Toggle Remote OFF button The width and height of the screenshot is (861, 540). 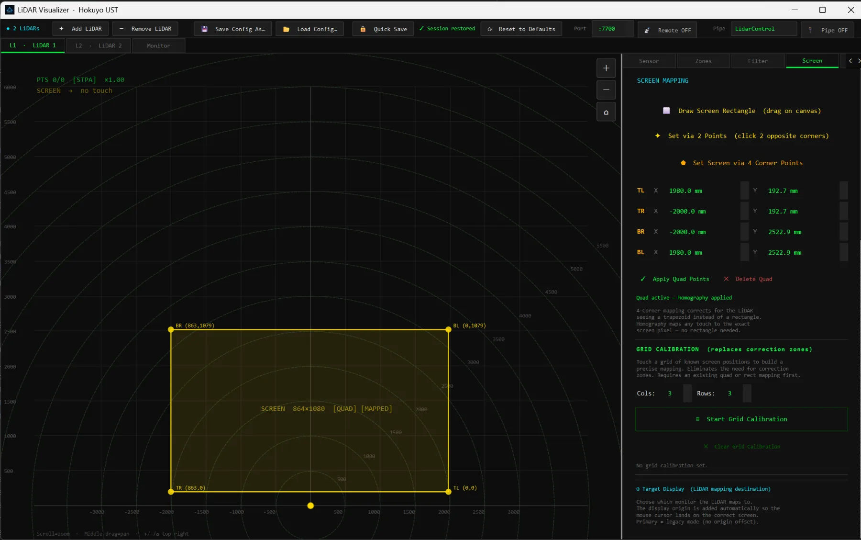(x=667, y=30)
